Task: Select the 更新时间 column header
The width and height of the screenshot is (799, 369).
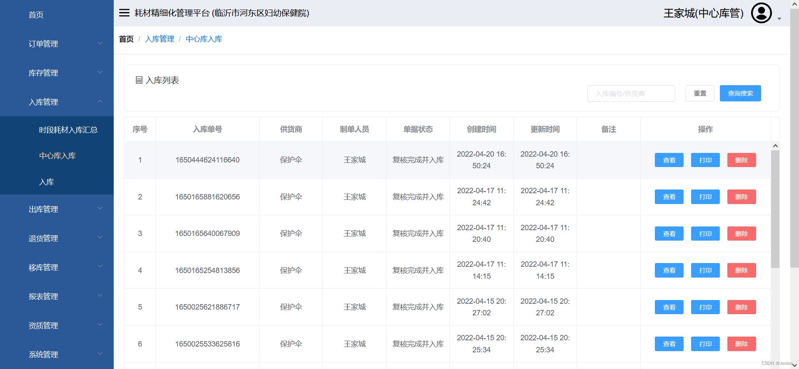Action: click(545, 129)
